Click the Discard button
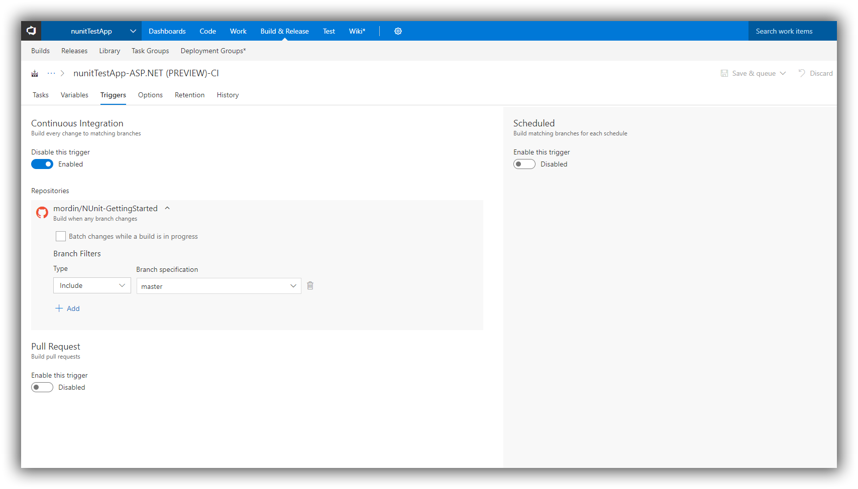This screenshot has height=489, width=858. pos(815,73)
